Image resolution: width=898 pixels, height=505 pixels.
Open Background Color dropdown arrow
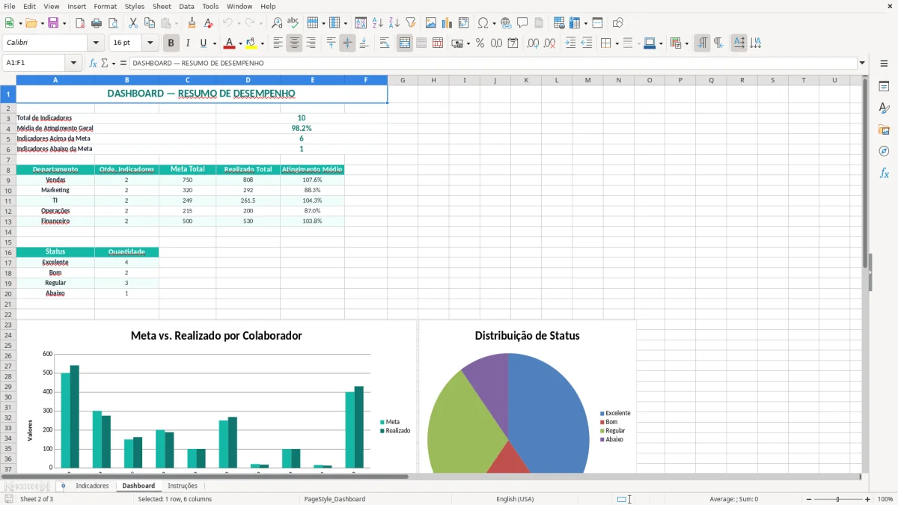point(262,43)
